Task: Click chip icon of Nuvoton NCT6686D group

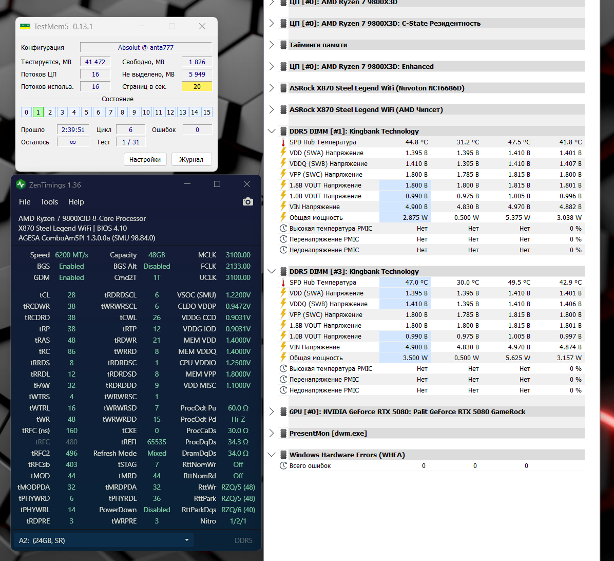Action: pyautogui.click(x=283, y=88)
